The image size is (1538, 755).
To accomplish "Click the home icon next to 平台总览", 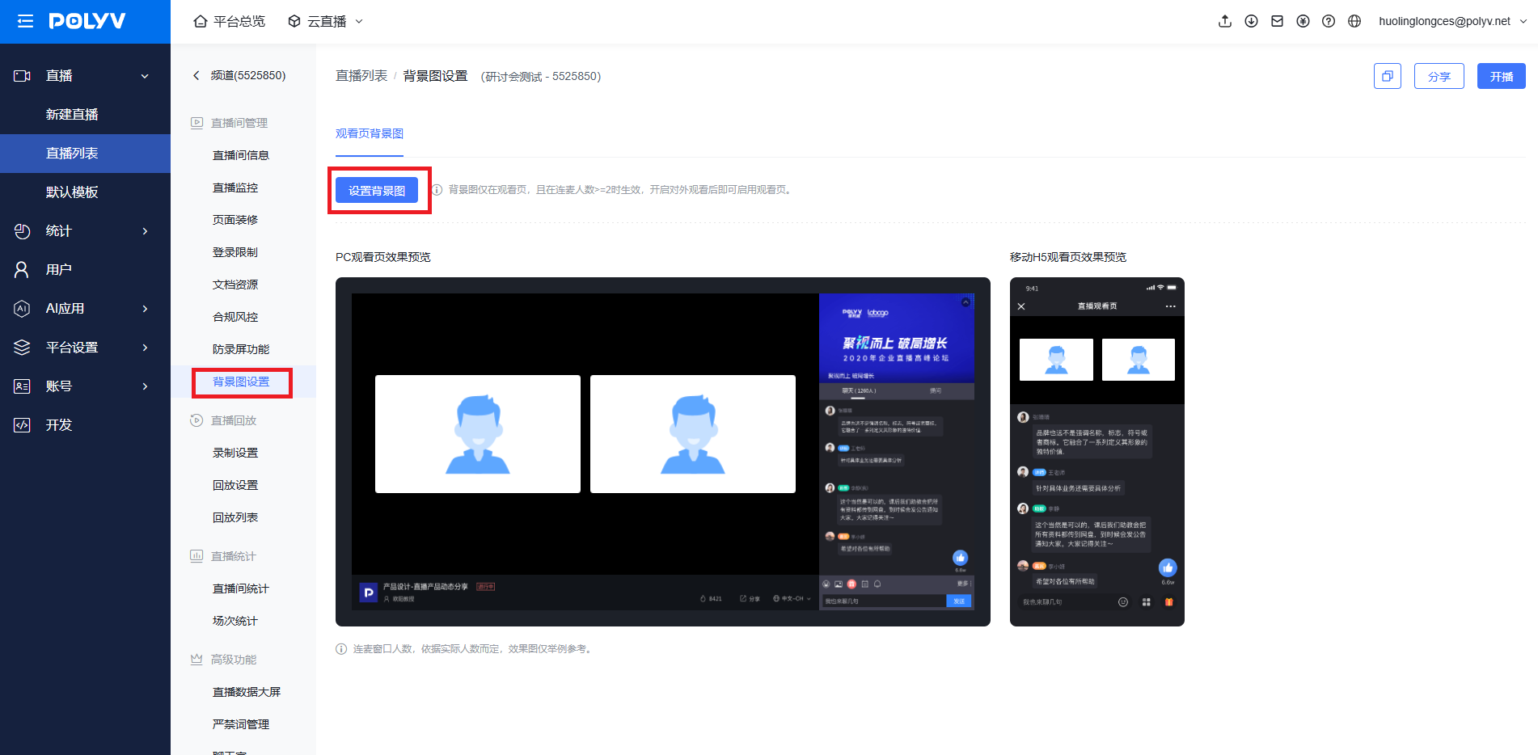I will click(x=201, y=21).
